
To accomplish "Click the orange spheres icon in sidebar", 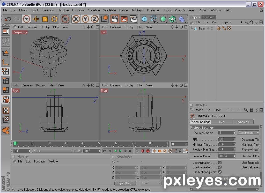I will pos(6,130).
